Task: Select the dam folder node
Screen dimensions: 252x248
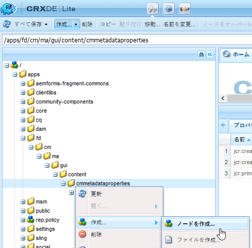Action: pos(41,129)
